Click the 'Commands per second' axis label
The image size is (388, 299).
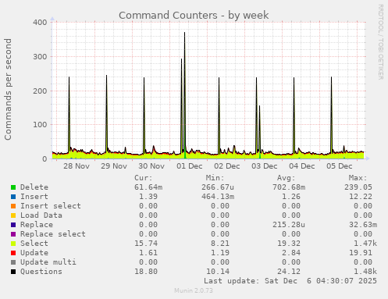(8, 89)
